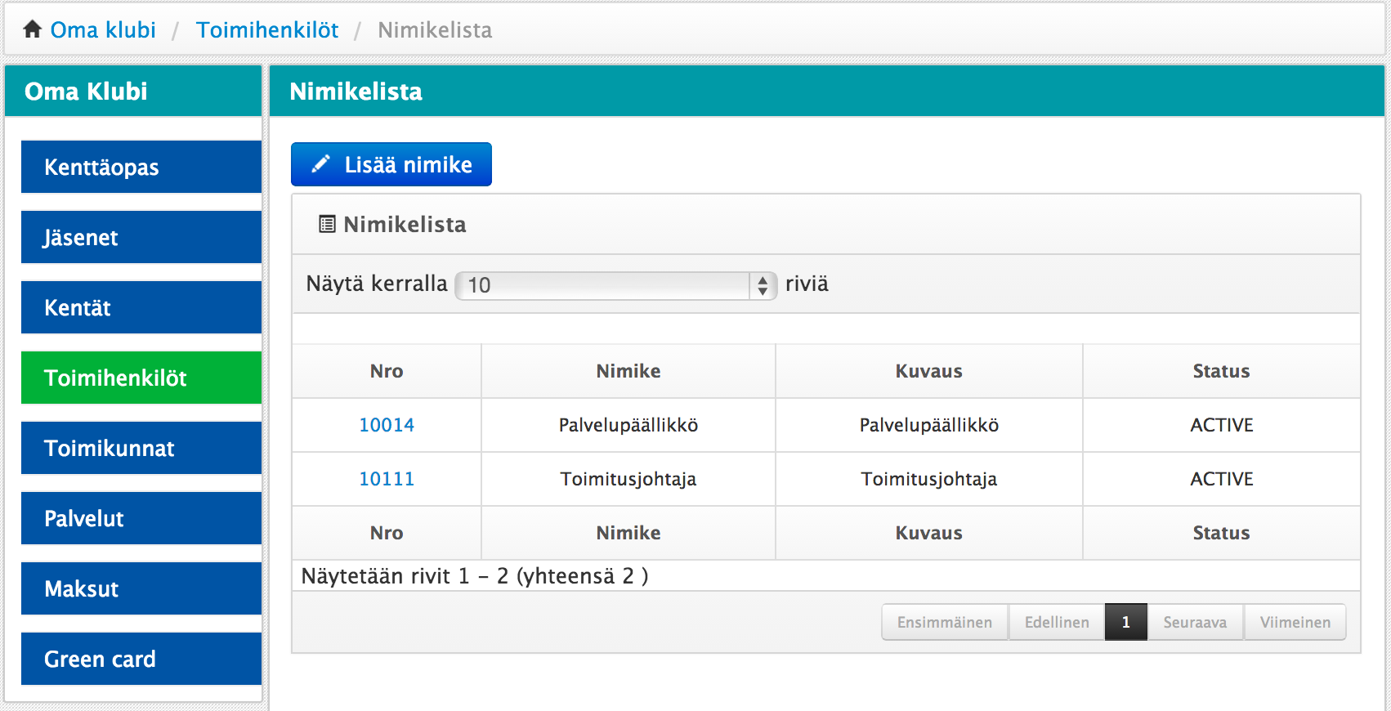
Task: Click the footer Nro column label
Action: 387,533
